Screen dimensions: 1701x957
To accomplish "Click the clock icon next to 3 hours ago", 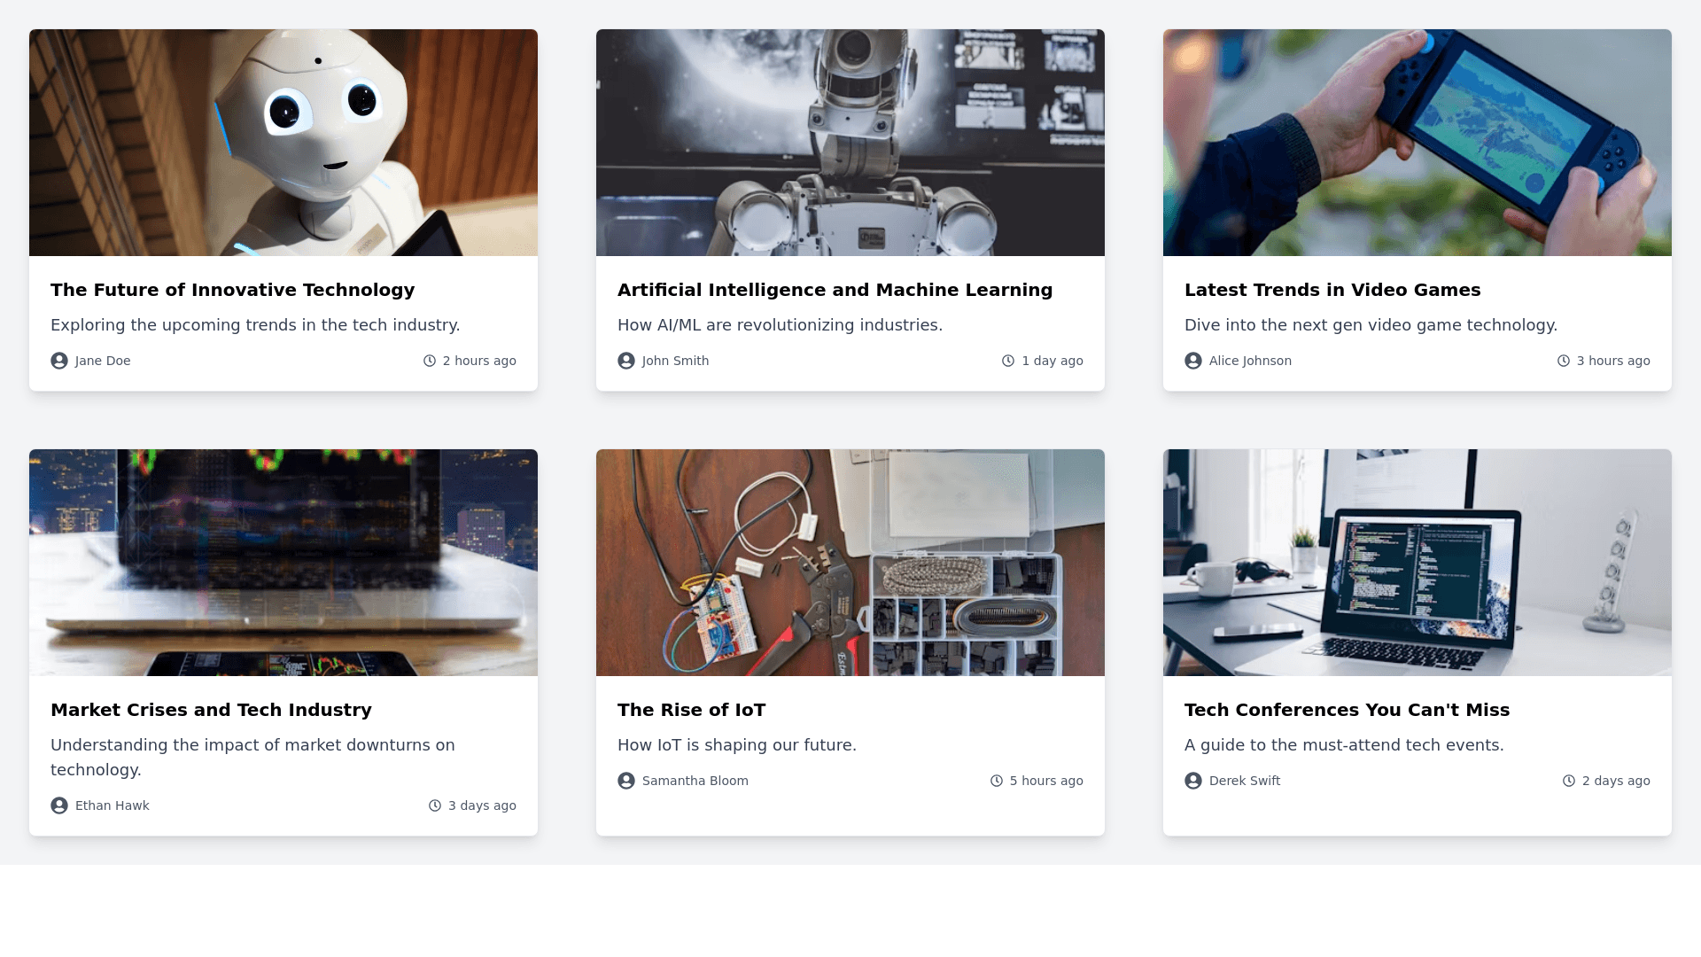I will point(1564,361).
